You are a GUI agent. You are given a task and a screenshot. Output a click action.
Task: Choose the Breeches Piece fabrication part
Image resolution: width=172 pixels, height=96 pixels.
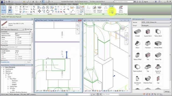pos(148,80)
